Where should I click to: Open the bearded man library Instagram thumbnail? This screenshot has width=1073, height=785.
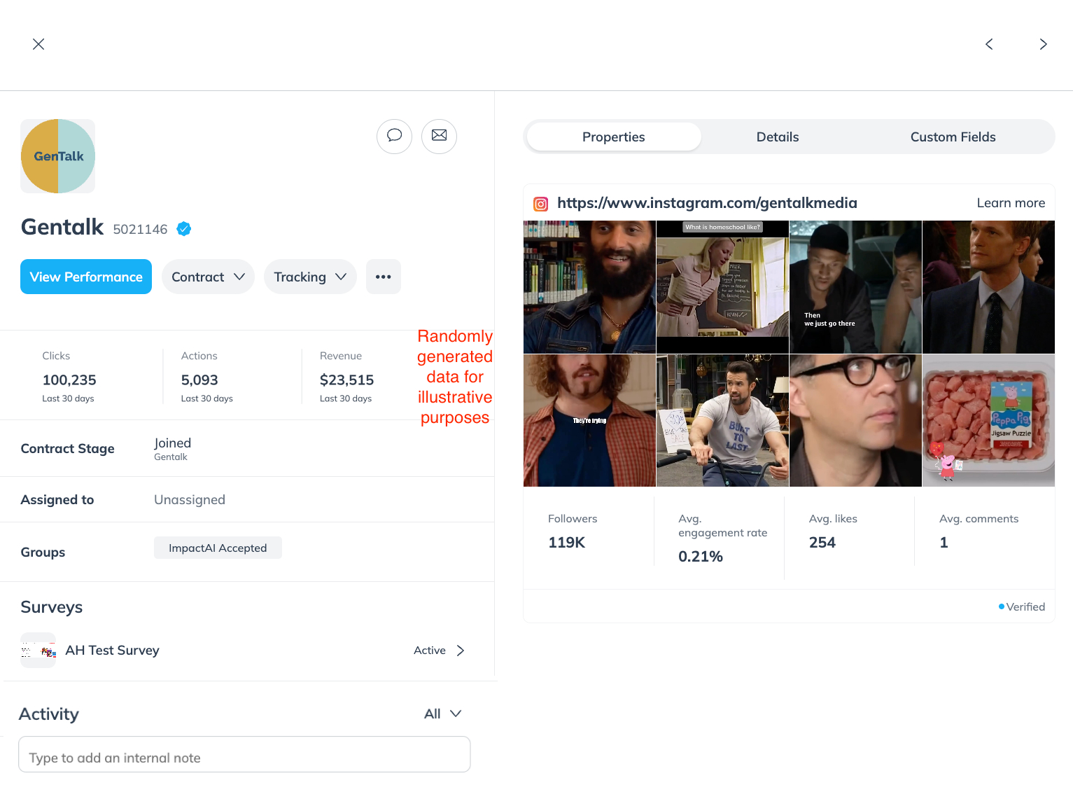589,287
